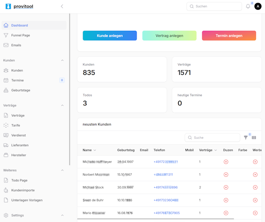
Task: Click the Dashboard home icon
Action: coord(6,25)
